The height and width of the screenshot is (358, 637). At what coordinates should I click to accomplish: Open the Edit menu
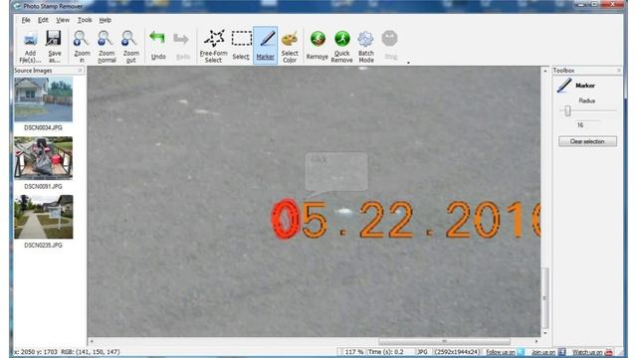pyautogui.click(x=43, y=20)
